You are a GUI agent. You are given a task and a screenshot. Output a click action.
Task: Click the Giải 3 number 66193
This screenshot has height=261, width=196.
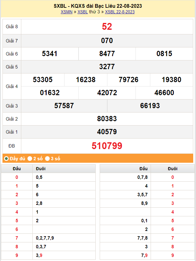(x=150, y=106)
